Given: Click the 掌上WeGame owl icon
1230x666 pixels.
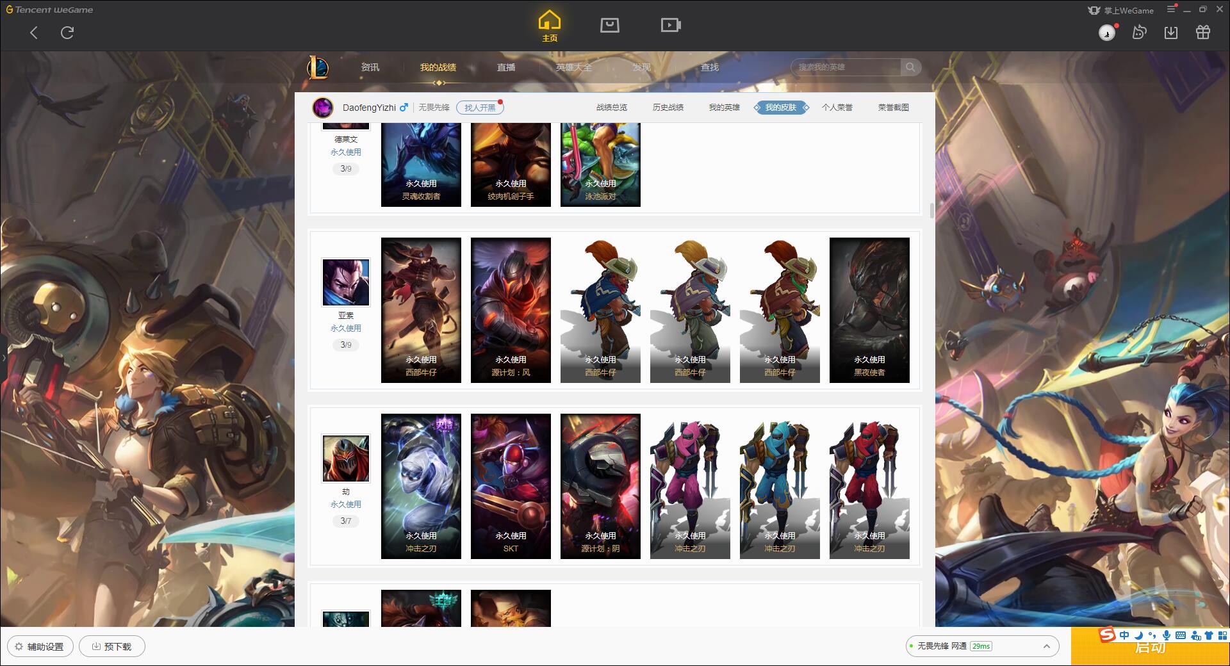Looking at the screenshot, I should tap(1094, 10).
